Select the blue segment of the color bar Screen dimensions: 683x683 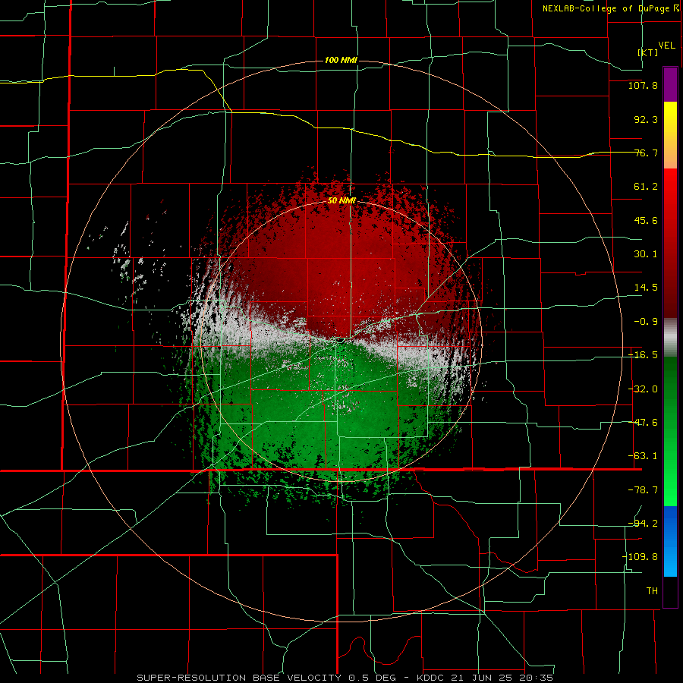(670, 541)
